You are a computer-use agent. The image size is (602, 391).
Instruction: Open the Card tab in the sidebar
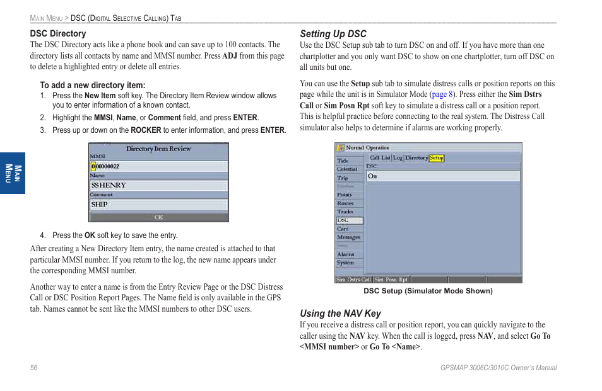(349, 229)
